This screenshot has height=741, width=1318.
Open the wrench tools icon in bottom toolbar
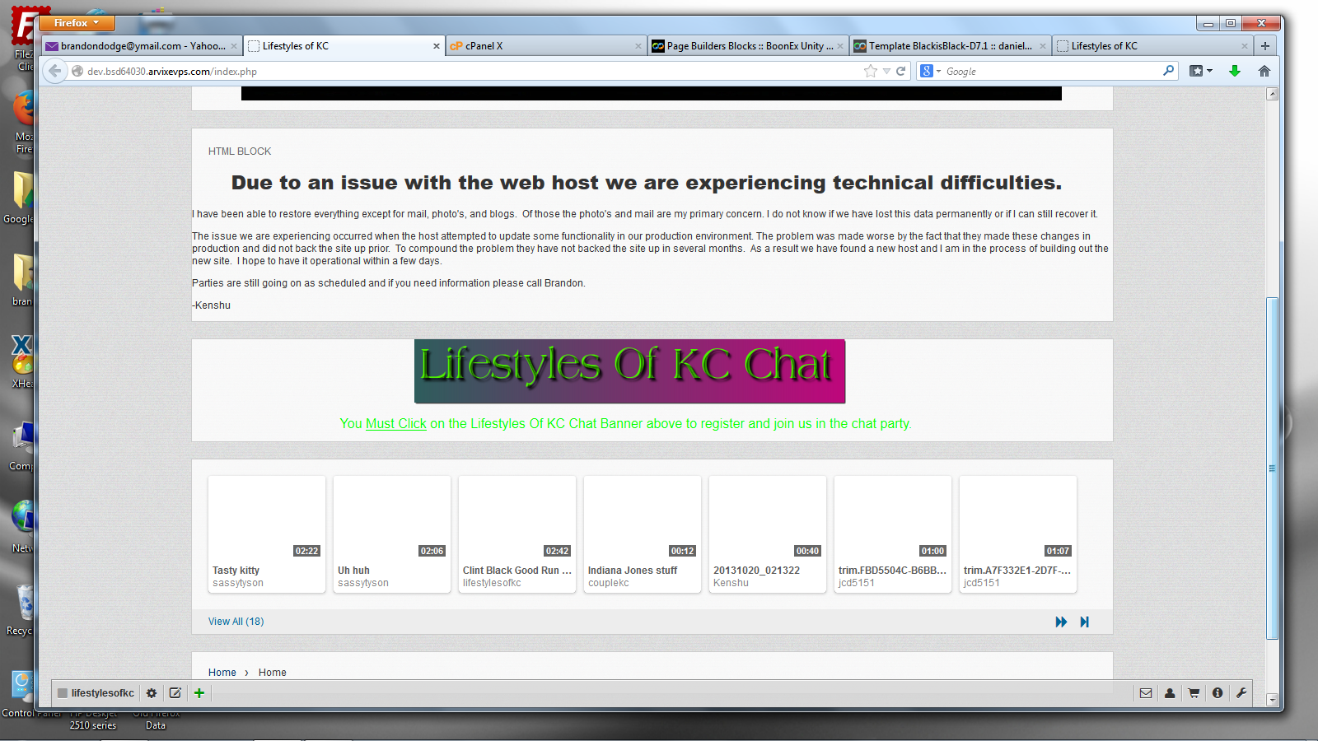pos(1241,693)
